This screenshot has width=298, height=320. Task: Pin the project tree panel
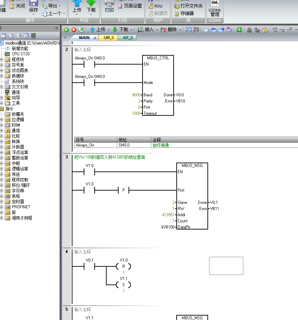[56, 28]
